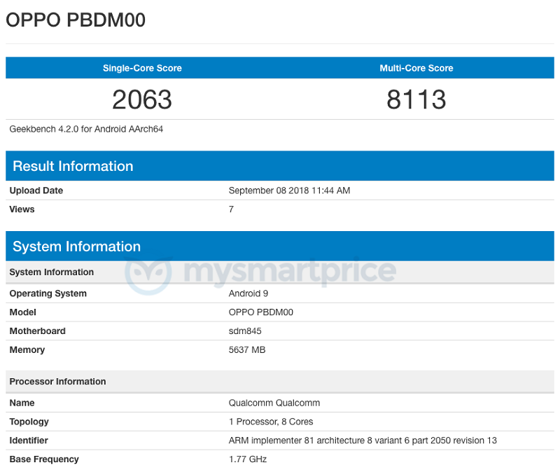Select the Multi-Core Score header
The width and height of the screenshot is (560, 472).
click(x=416, y=68)
